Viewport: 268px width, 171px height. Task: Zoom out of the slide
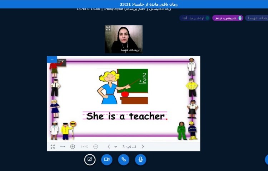click(95, 146)
